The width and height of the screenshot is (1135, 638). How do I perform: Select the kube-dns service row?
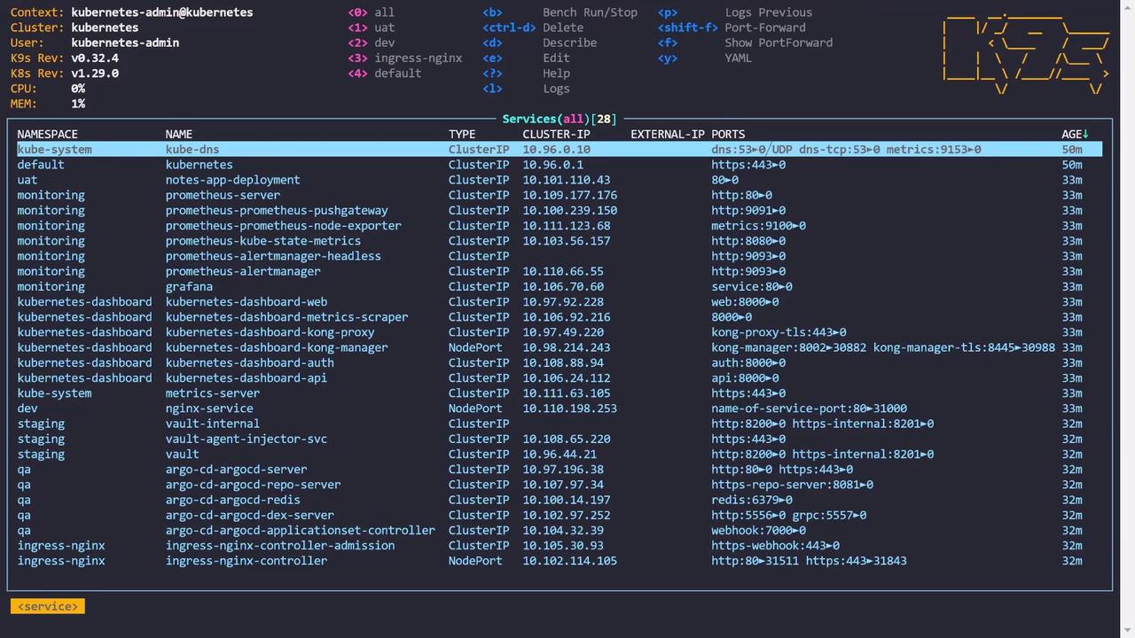point(192,150)
